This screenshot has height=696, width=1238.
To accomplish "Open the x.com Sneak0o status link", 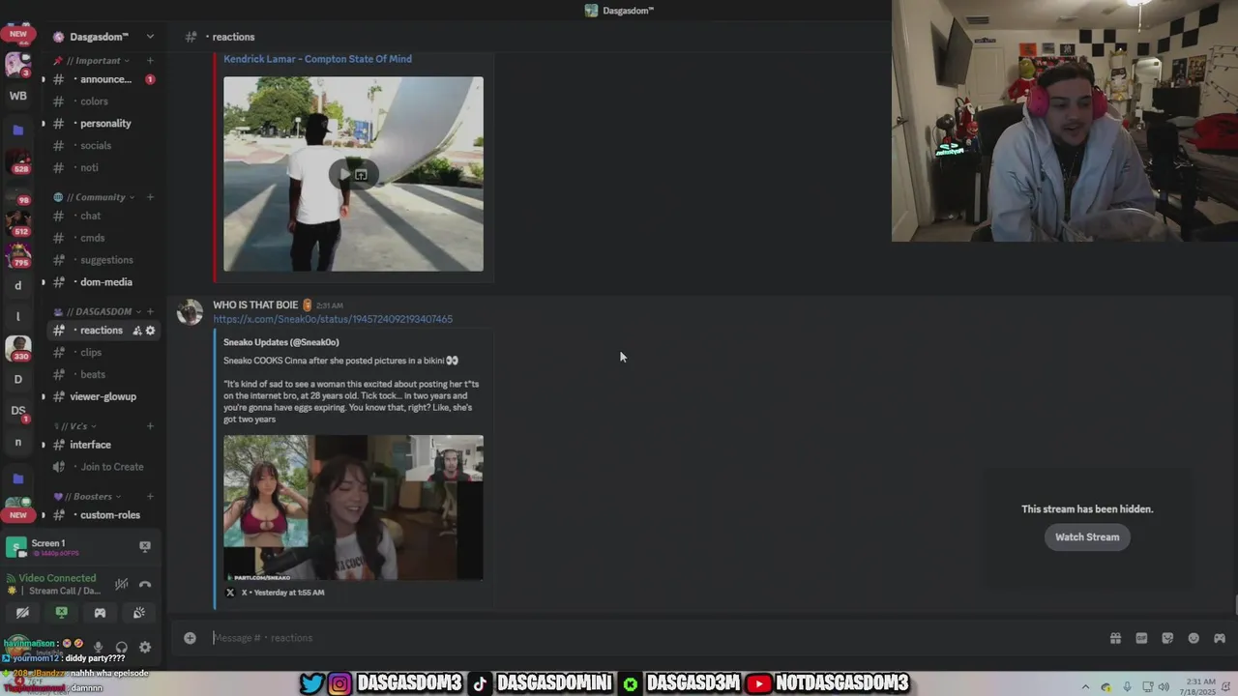I will tap(333, 319).
